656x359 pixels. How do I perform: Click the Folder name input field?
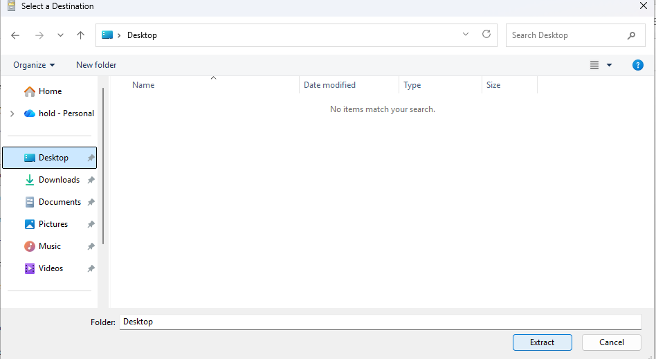coord(380,322)
